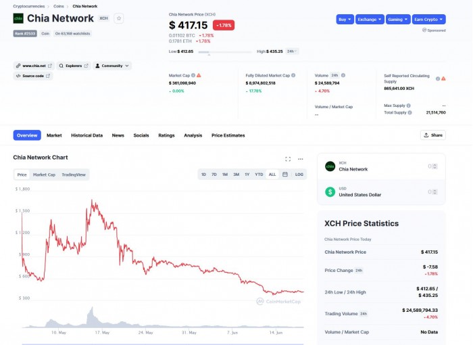Open the chart calendar date picker

(285, 175)
